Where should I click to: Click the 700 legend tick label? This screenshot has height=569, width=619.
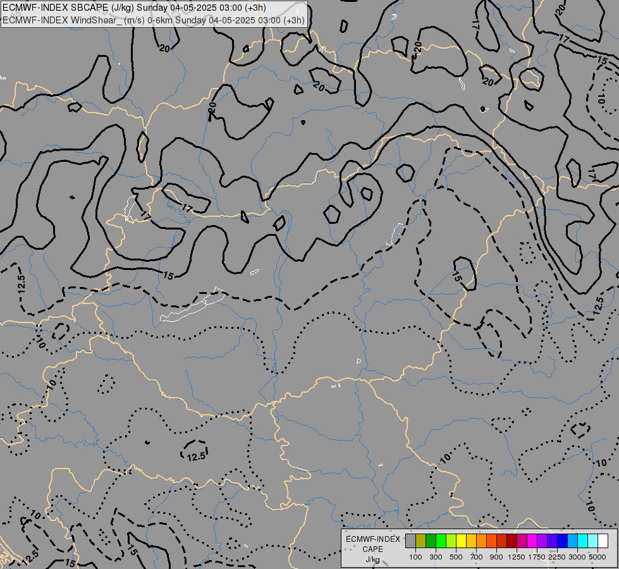point(477,557)
